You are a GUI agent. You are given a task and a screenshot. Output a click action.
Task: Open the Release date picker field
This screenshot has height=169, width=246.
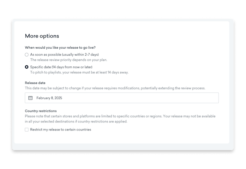click(x=122, y=98)
